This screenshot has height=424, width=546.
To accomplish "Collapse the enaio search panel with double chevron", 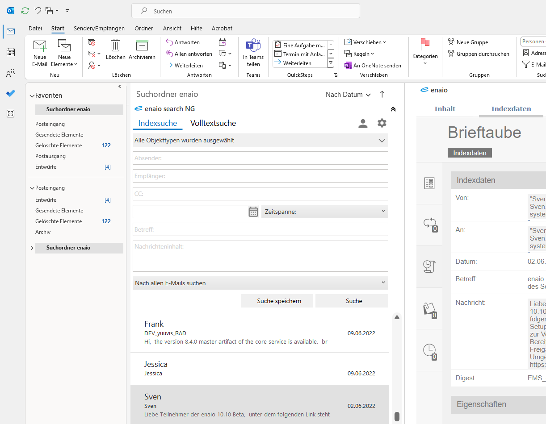I will click(x=393, y=109).
